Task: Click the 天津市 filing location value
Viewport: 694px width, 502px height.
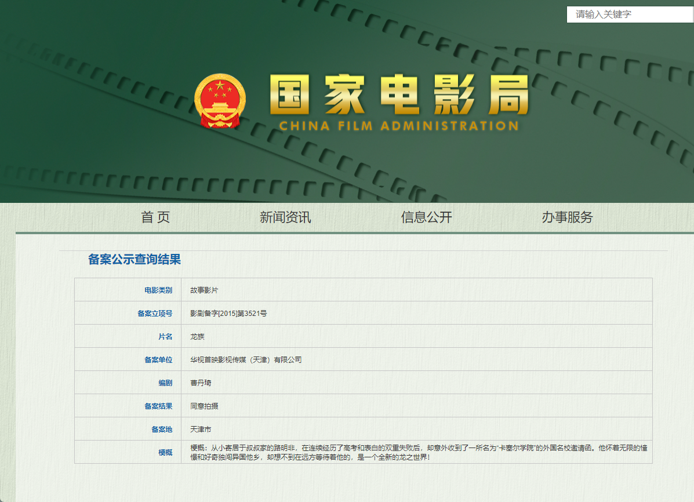Action: (x=201, y=429)
